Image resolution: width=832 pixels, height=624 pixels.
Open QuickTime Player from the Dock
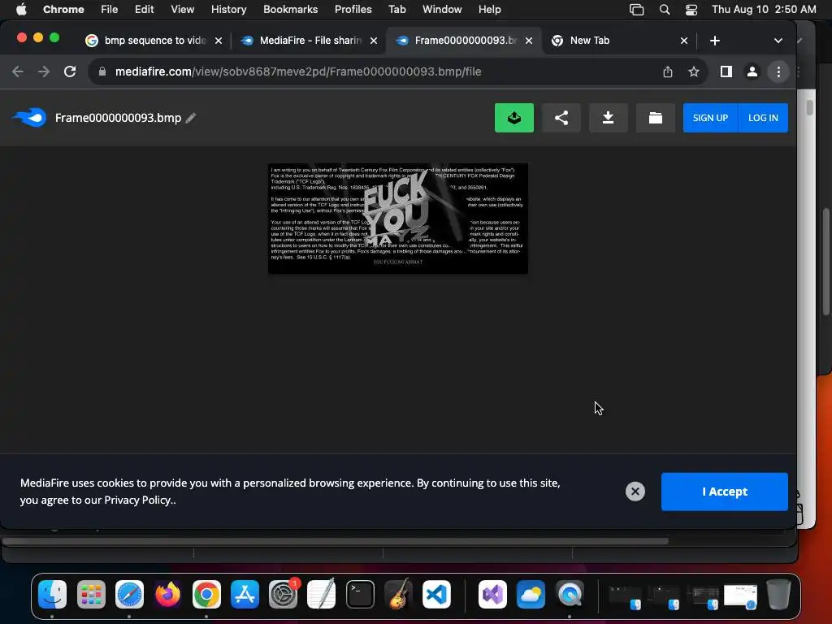coord(570,594)
